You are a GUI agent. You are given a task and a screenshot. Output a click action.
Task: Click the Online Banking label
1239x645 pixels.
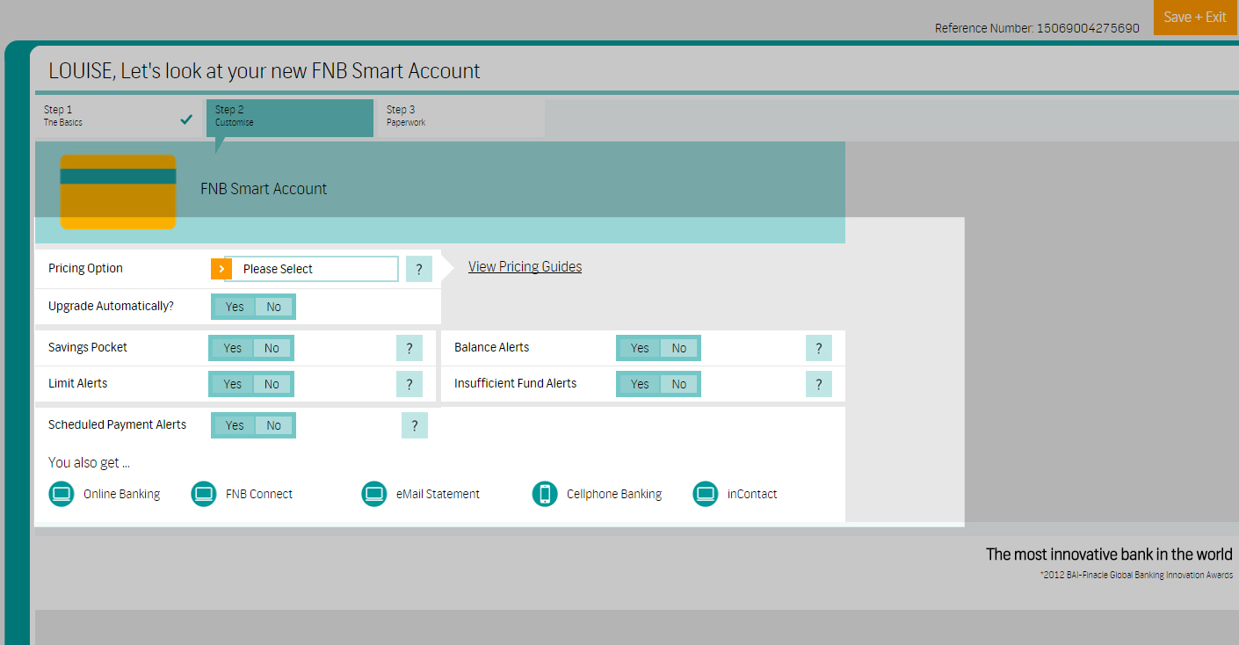point(121,494)
